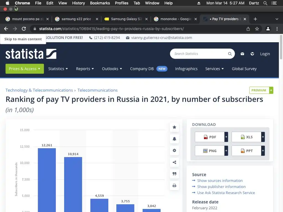Image resolution: width=283 pixels, height=212 pixels.
Task: Download chart as XLS
Action: (247, 137)
